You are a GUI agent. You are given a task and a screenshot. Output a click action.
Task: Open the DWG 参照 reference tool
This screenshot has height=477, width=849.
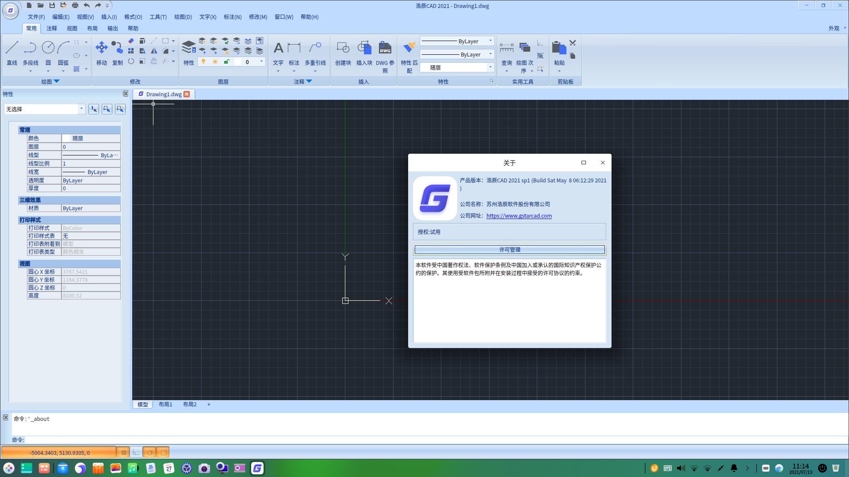(385, 57)
